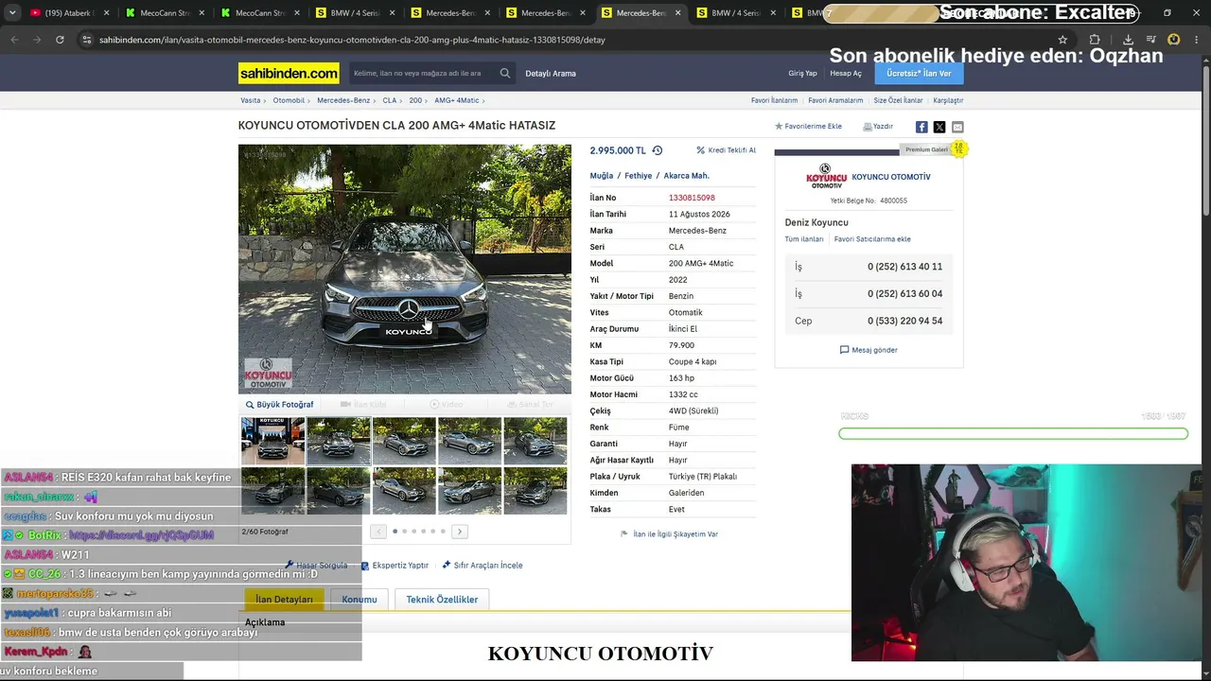The height and width of the screenshot is (681, 1211).
Task: Click the Favorilerime Ekle star
Action: click(779, 127)
